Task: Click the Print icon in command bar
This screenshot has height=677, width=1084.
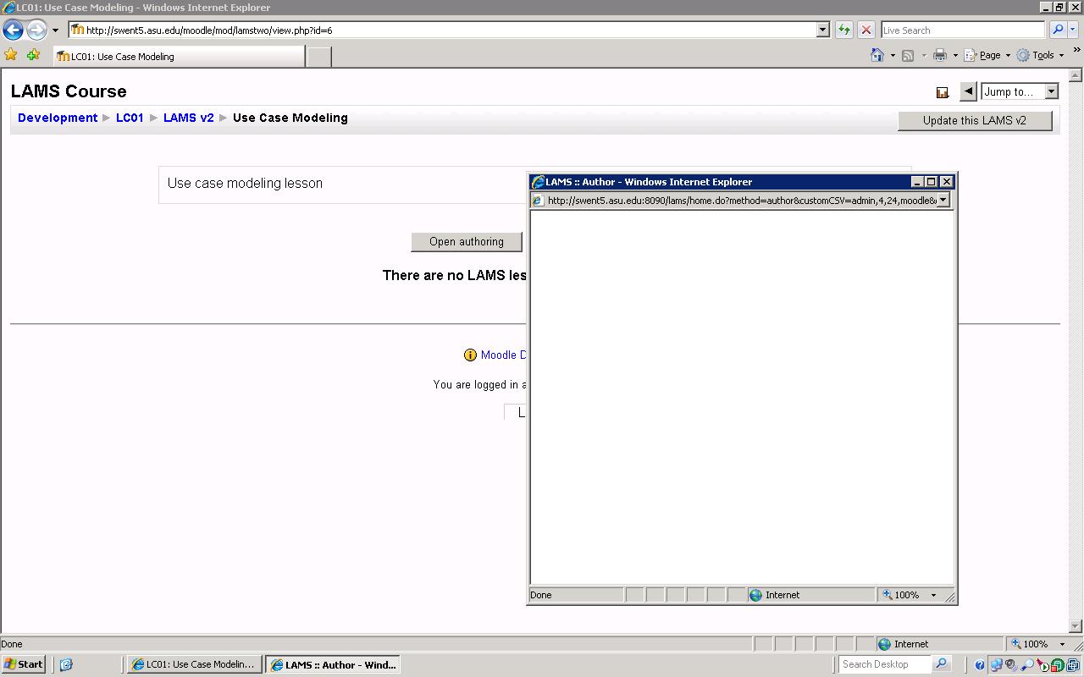Action: click(939, 55)
